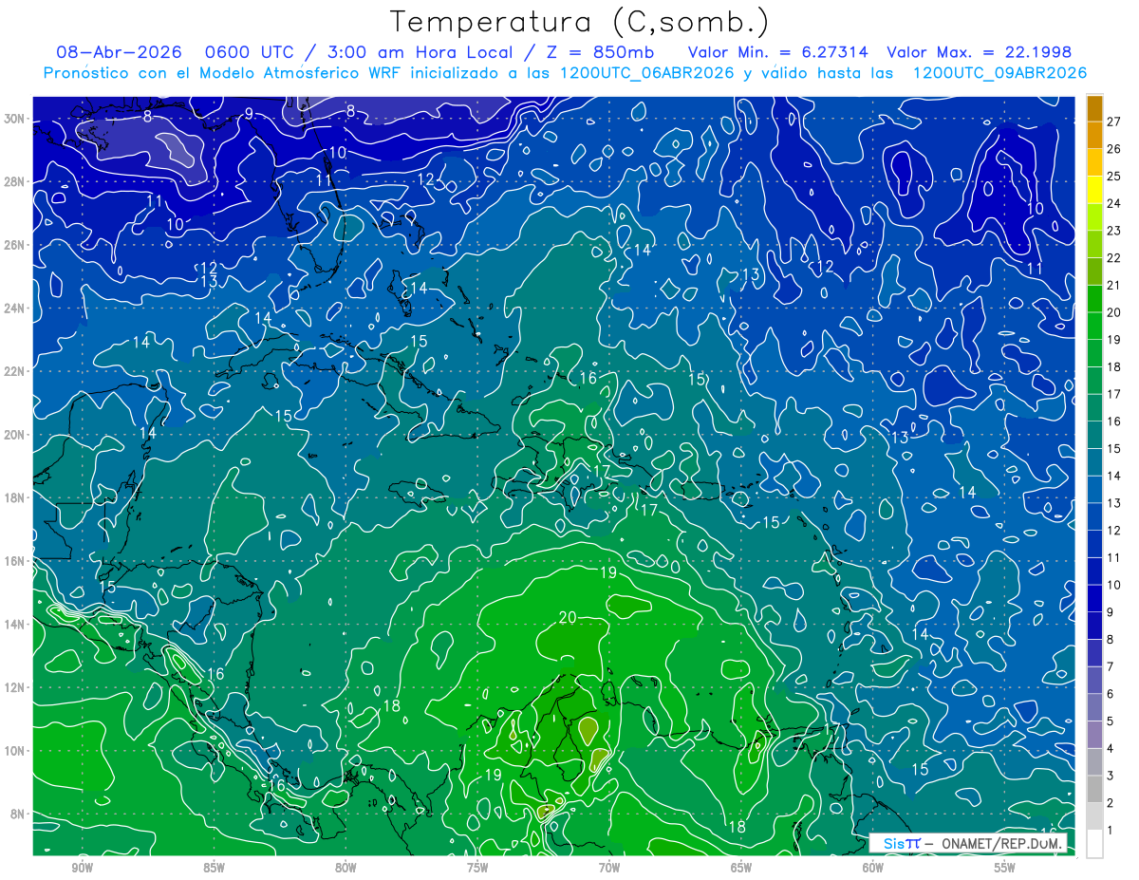Click the Valor Min. = 6.27314 text

pyautogui.click(x=780, y=52)
